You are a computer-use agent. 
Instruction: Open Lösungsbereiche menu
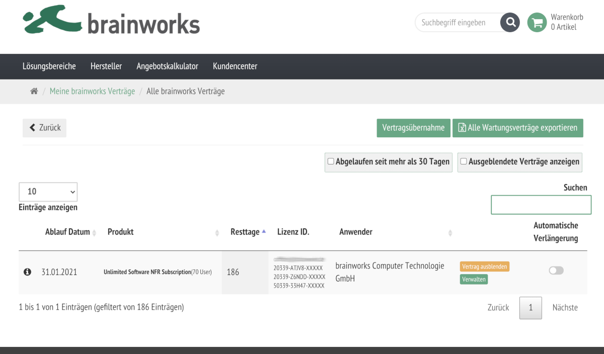49,66
